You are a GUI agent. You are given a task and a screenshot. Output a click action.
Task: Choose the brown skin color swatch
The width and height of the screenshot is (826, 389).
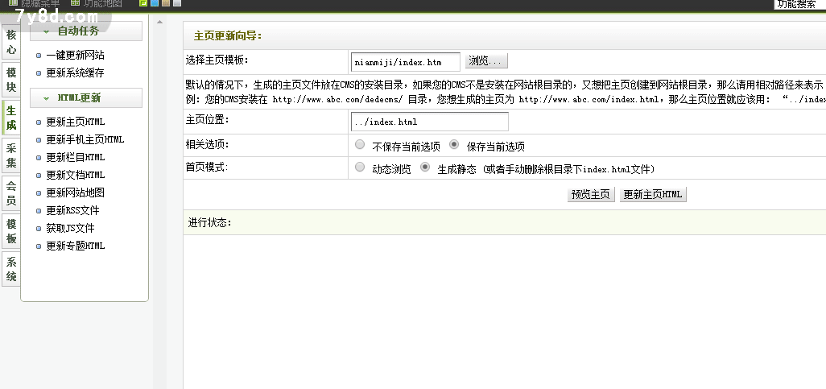166,3
